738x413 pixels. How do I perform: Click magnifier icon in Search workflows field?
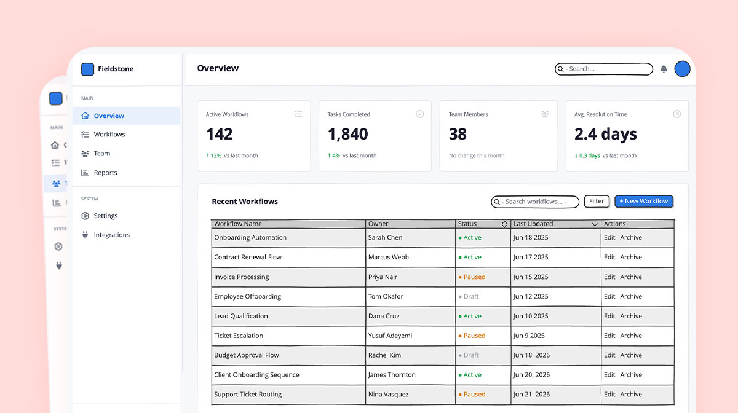497,202
